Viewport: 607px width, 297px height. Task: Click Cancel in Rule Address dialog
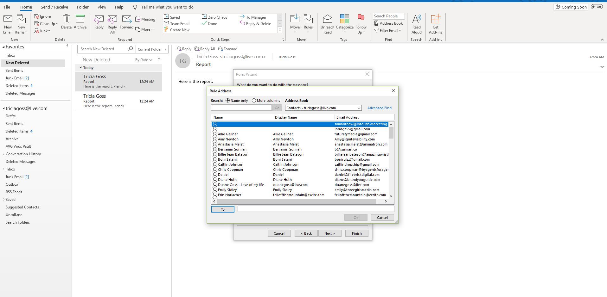pos(382,218)
